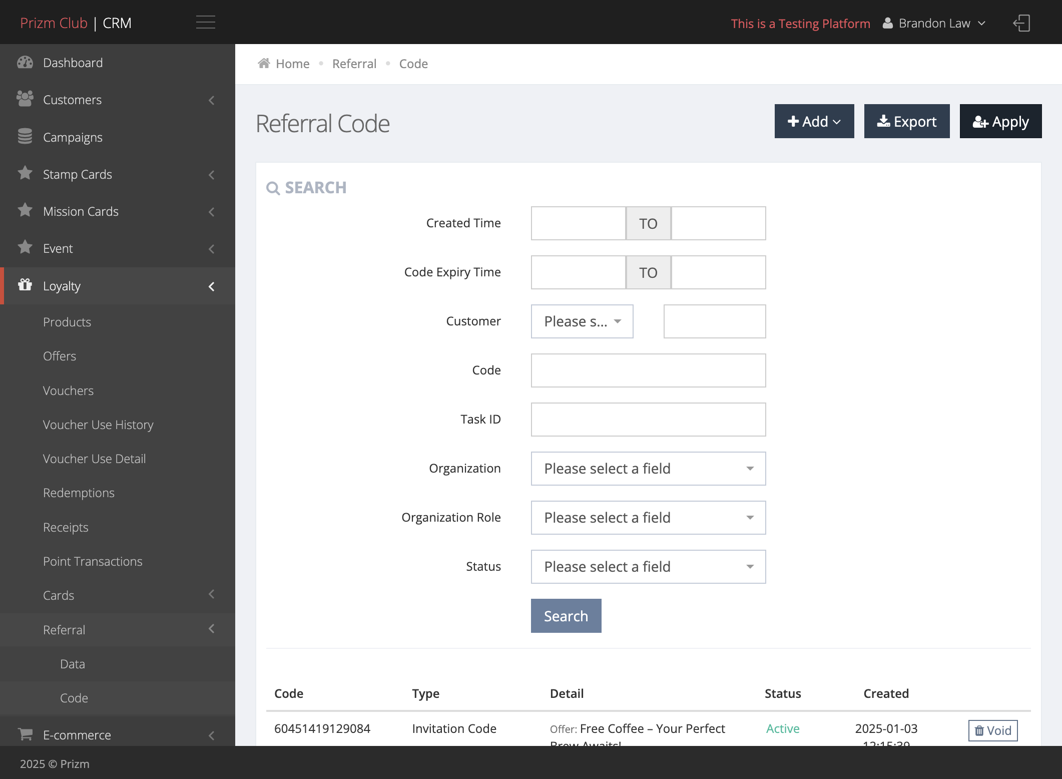
Task: Click the user avatar icon beside Brandon Law
Action: point(887,23)
